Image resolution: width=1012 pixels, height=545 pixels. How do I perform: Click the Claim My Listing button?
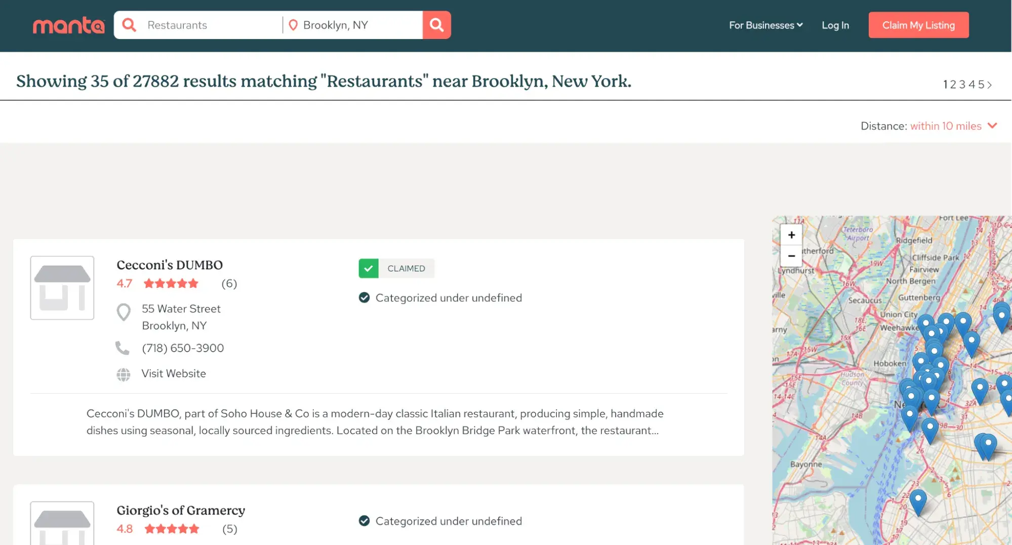[918, 25]
